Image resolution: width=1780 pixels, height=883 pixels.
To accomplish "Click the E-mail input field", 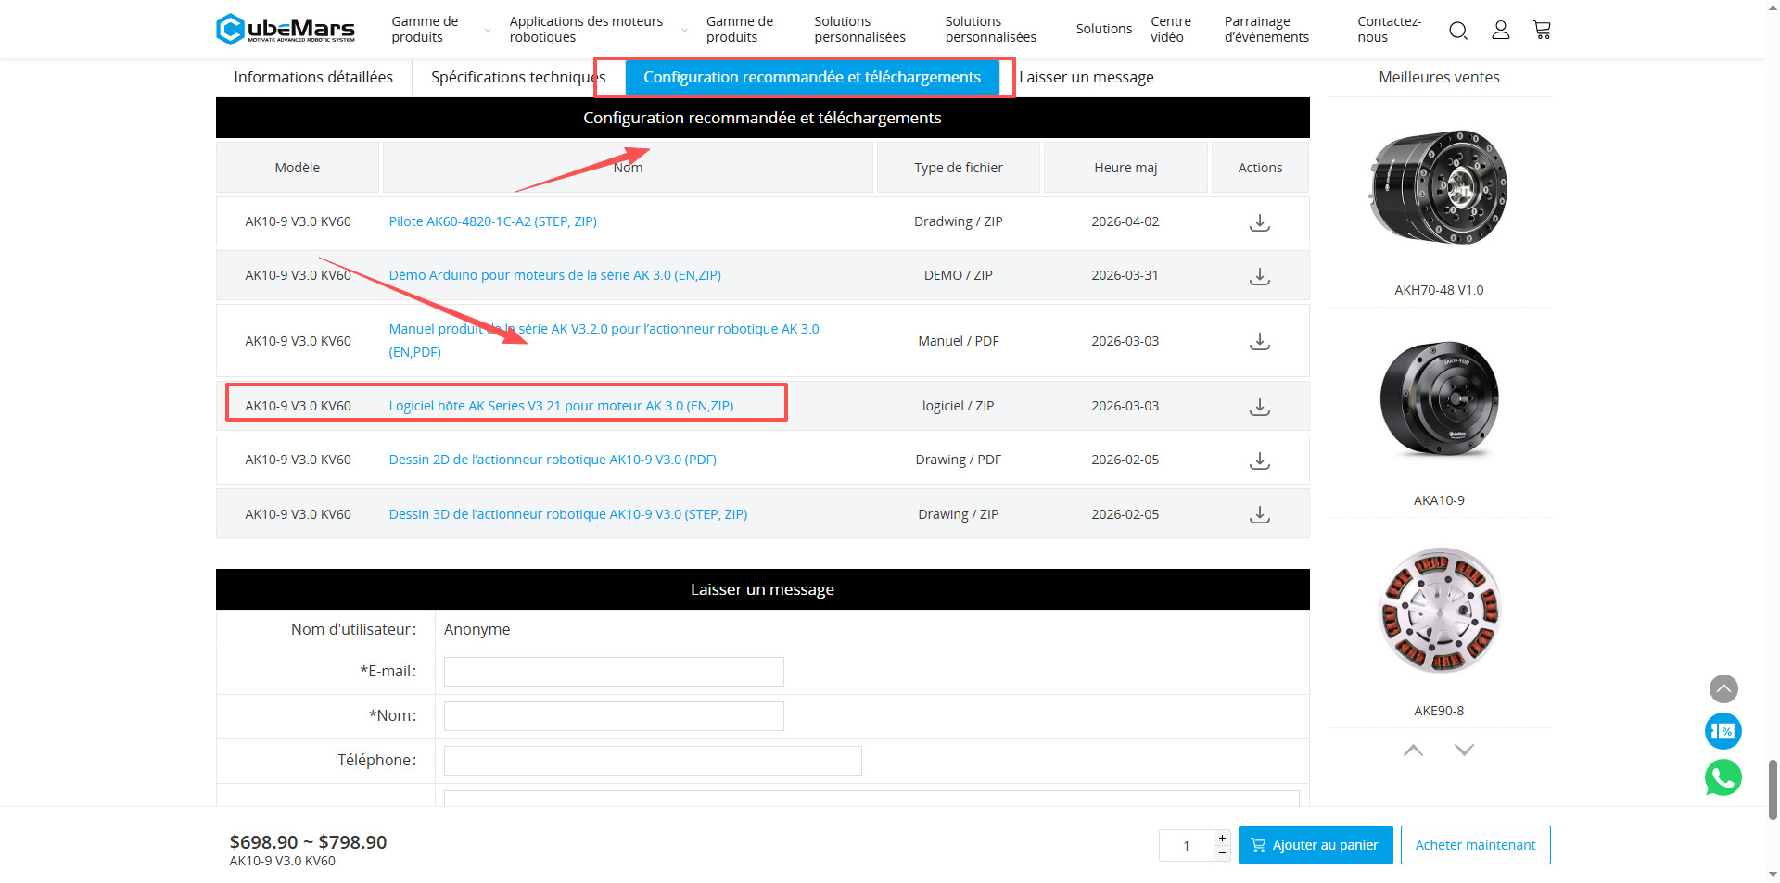I will coord(614,672).
